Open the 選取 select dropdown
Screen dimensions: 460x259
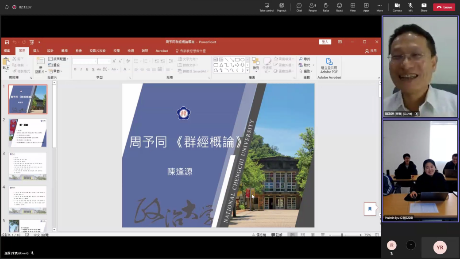305,71
